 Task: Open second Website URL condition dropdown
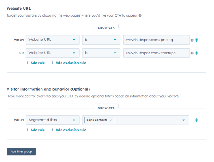coord(52,53)
